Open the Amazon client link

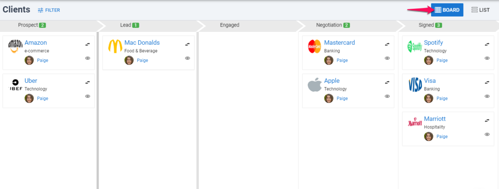point(36,43)
